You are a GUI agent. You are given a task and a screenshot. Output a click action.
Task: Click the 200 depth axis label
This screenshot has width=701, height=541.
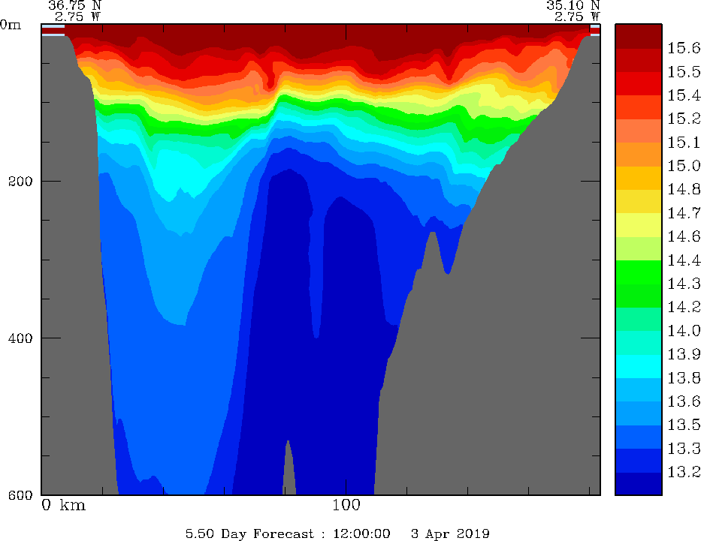(20, 182)
